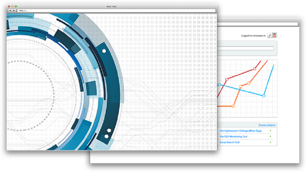The height and width of the screenshot is (172, 306).
Task: Go forward with the browser's forward arrow
Action: click(14, 11)
